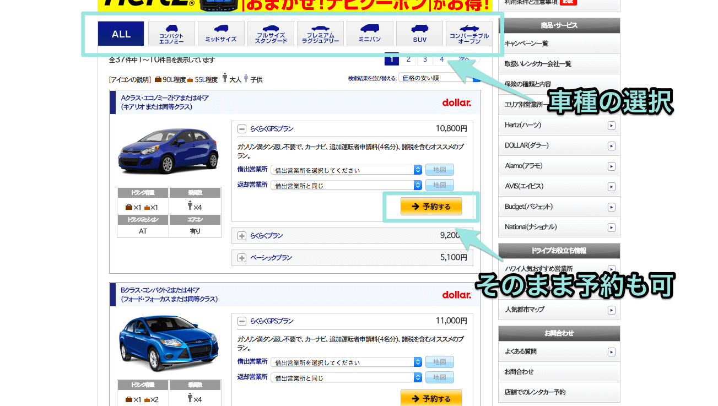Click arrow icon beside Budget(バジェット)
718x406 pixels.
[611, 207]
